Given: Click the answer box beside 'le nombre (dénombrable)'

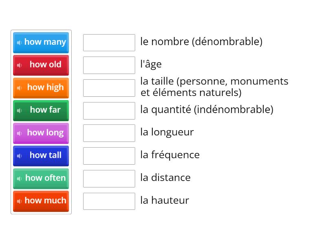Looking at the screenshot, I should tap(109, 42).
